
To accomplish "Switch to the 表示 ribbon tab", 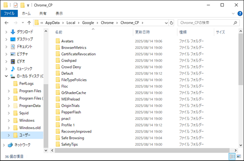I will click(59, 13).
